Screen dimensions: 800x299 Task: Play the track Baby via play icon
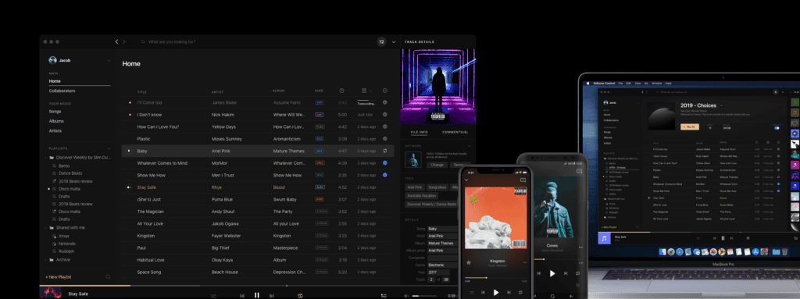point(129,151)
